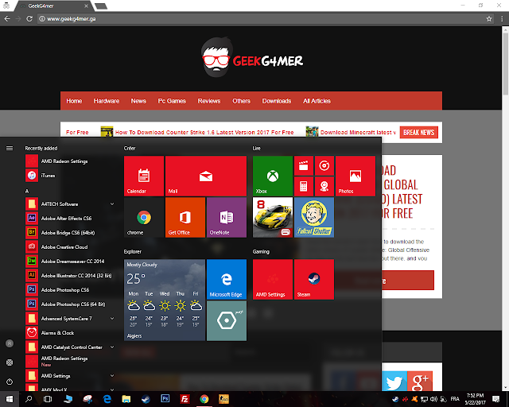Open the Camera small tile
Screen dimensions: 509x407
(x=324, y=186)
